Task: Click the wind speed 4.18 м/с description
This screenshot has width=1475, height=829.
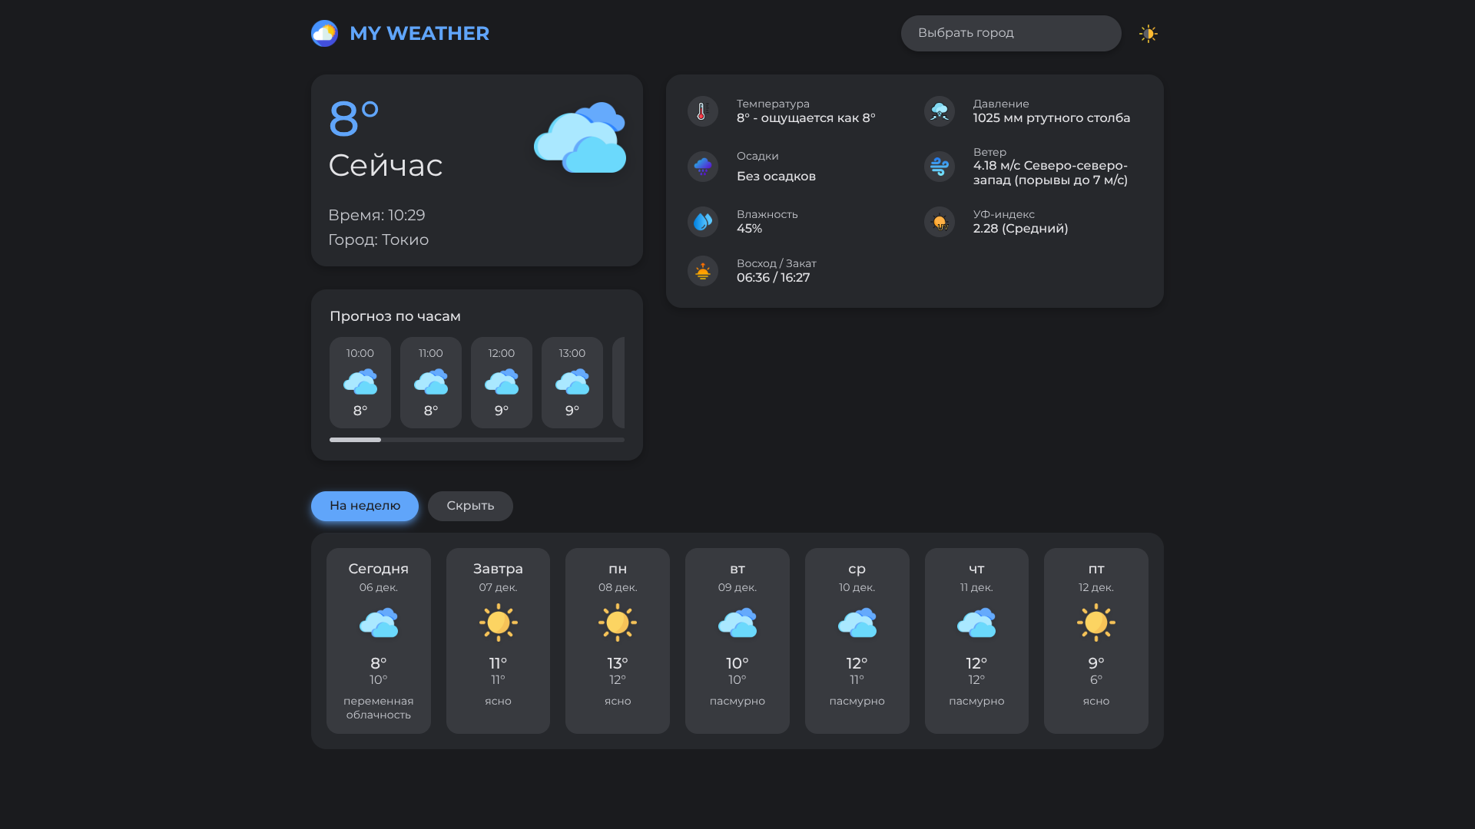Action: click(x=1050, y=173)
